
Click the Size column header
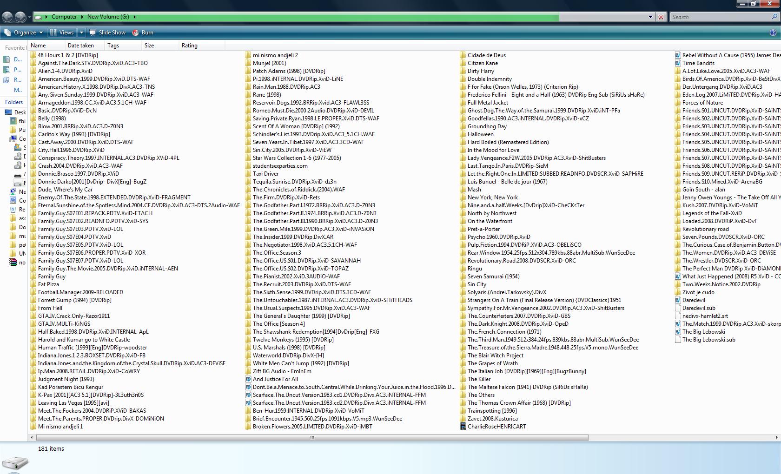(149, 46)
